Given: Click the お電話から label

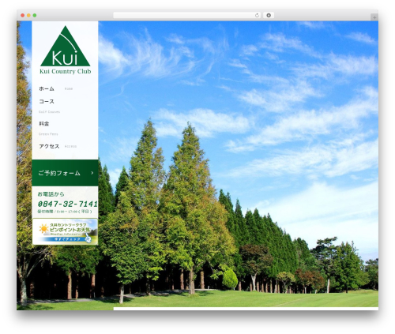Looking at the screenshot, I should [51, 194].
